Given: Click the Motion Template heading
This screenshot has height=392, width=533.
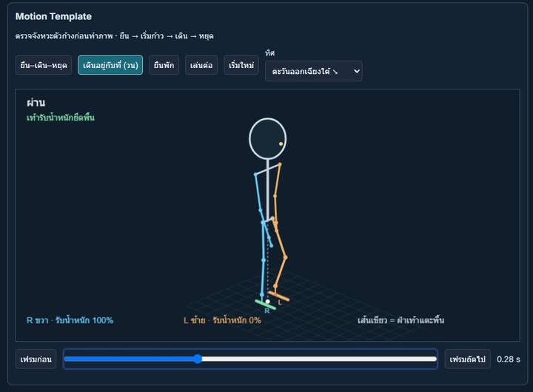Looking at the screenshot, I should click(53, 16).
